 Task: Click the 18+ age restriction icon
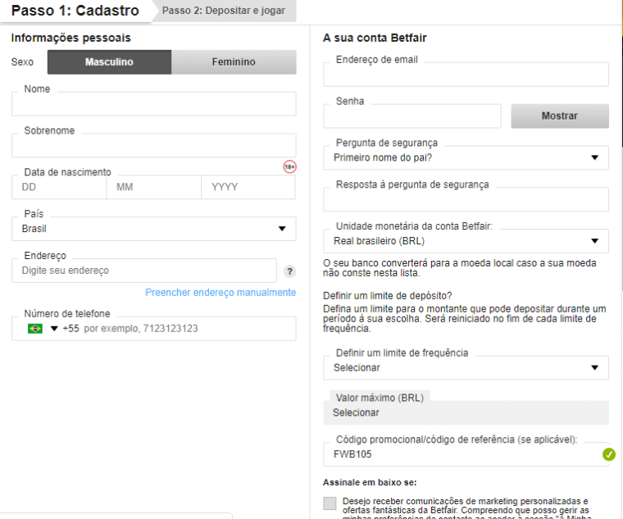pyautogui.click(x=289, y=167)
